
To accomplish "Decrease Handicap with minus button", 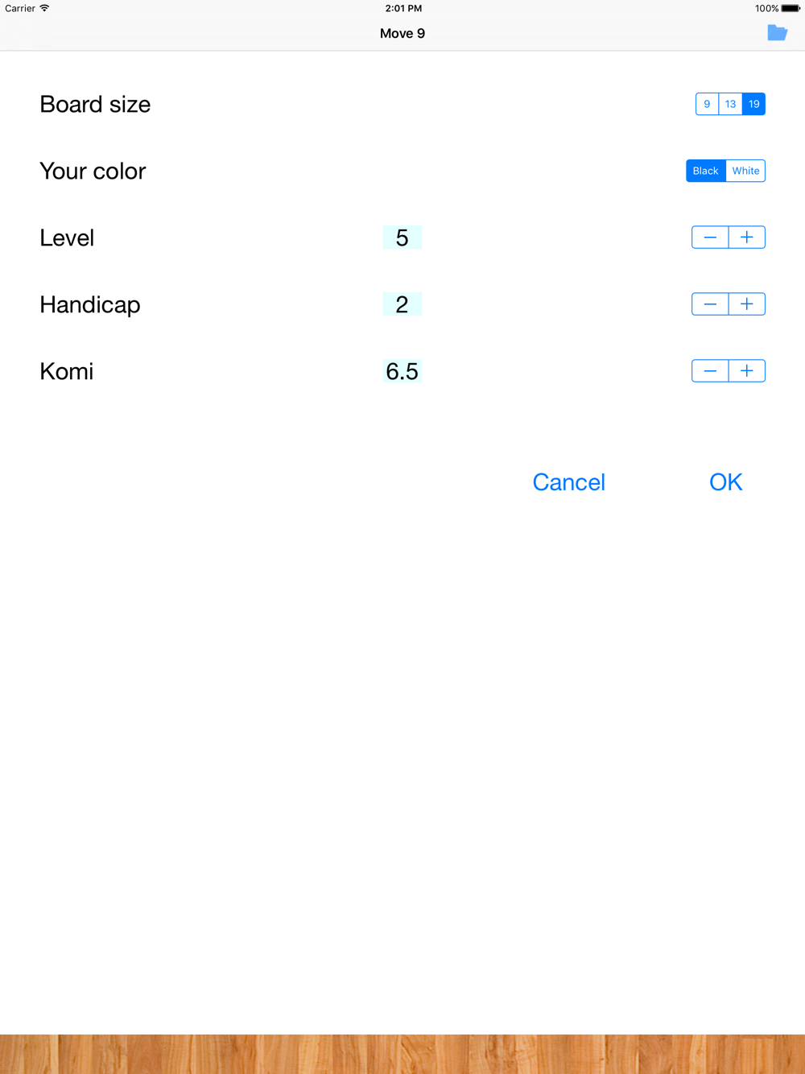I will click(x=710, y=304).
